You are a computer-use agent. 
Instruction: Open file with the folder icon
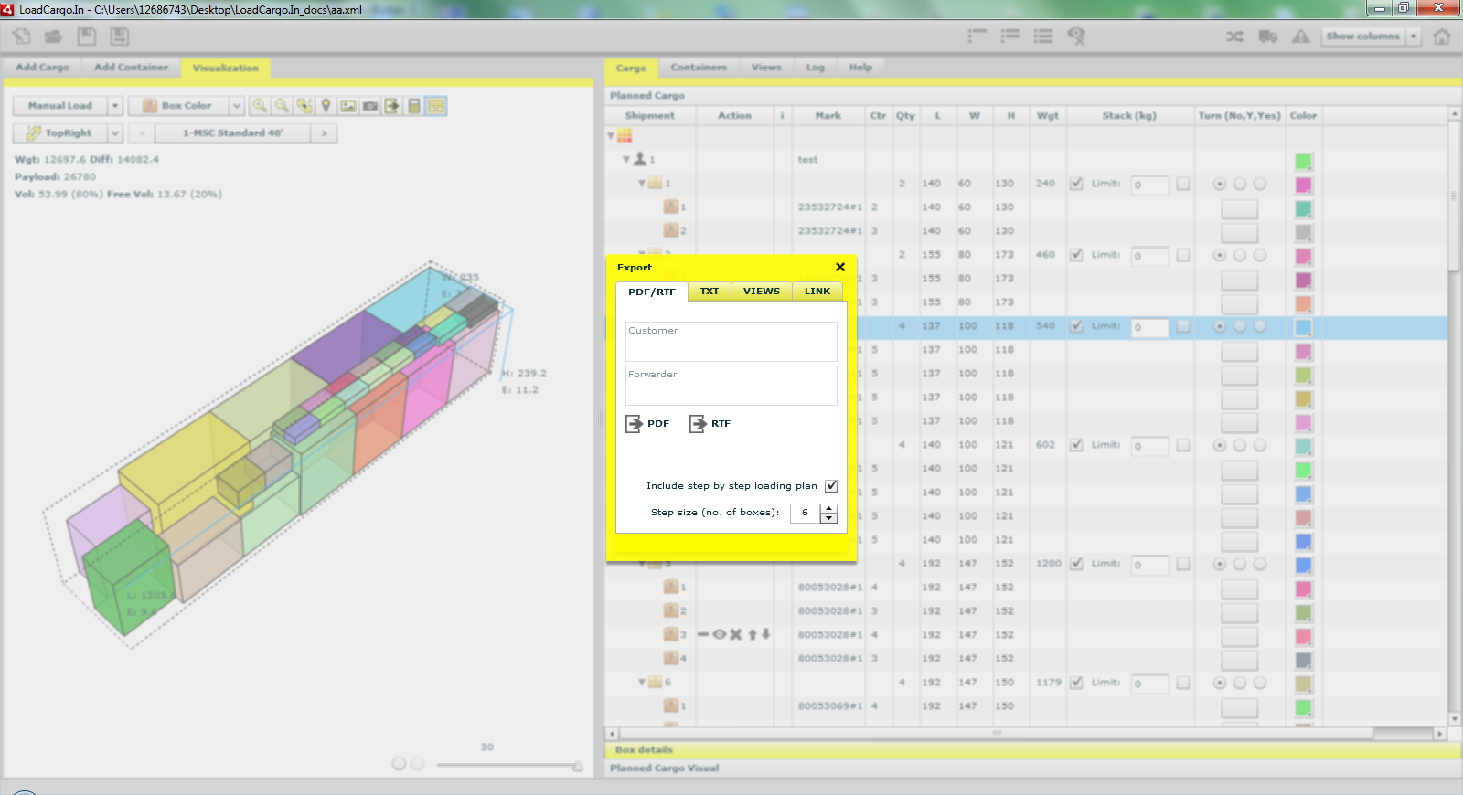pos(54,37)
